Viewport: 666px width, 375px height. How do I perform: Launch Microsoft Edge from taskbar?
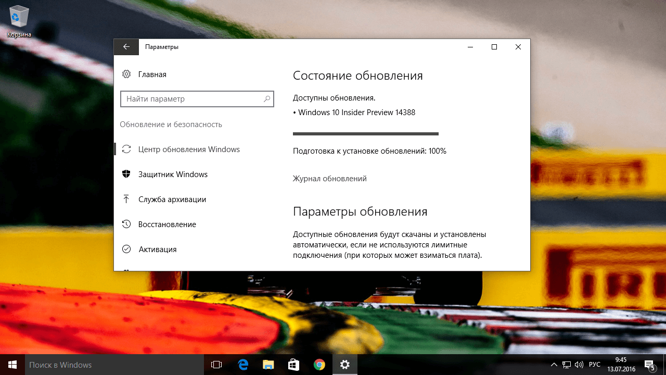point(242,365)
